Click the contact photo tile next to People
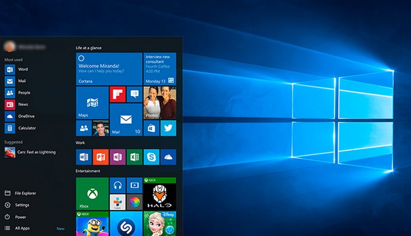This screenshot has height=236, width=411. click(x=101, y=128)
